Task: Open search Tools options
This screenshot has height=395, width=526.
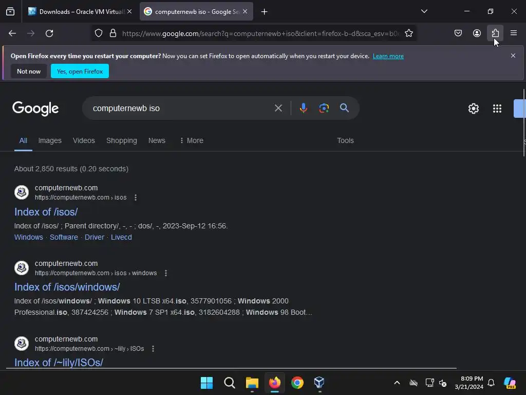Action: pos(345,140)
